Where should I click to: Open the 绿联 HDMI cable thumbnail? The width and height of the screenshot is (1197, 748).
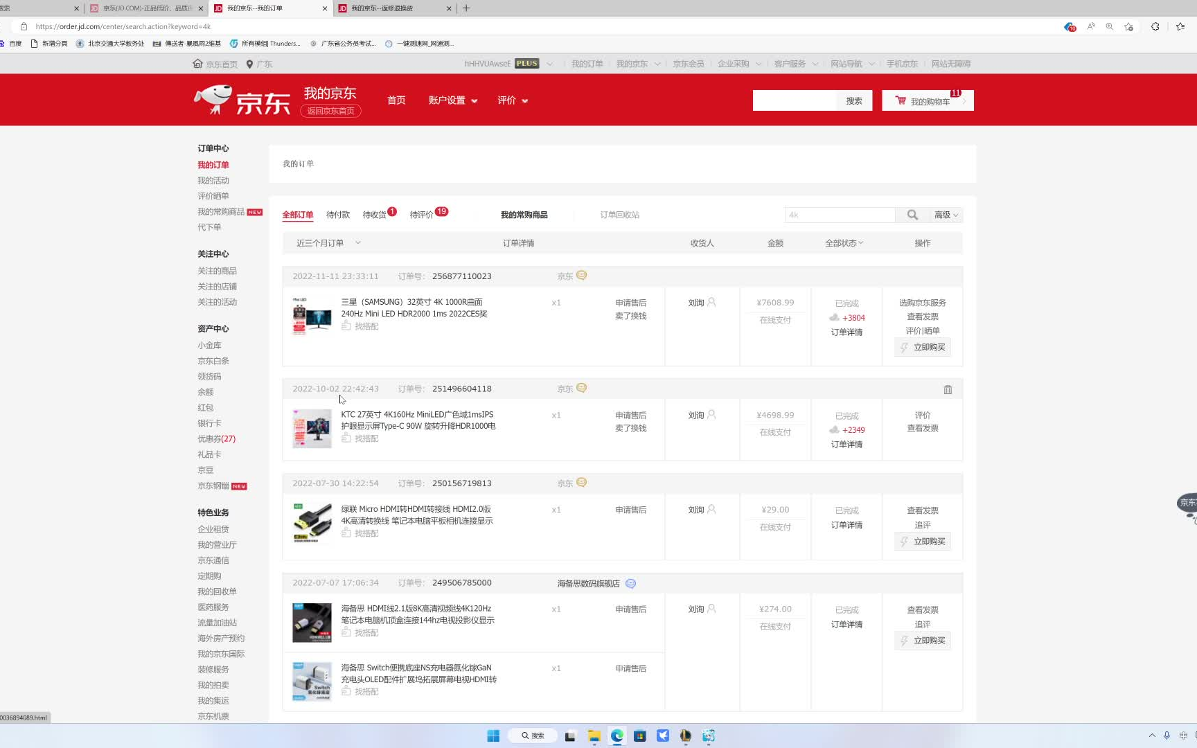point(312,523)
